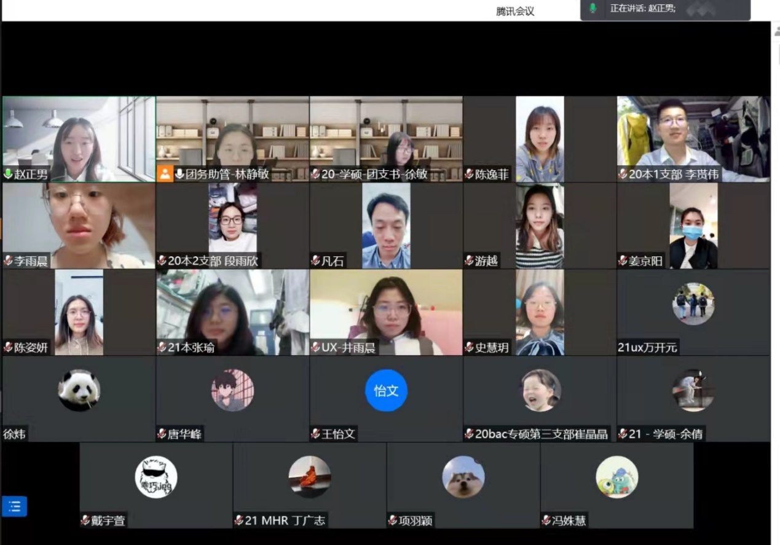Open the participants icon at the right edge
Viewport: 780px width, 545px height.
(777, 31)
